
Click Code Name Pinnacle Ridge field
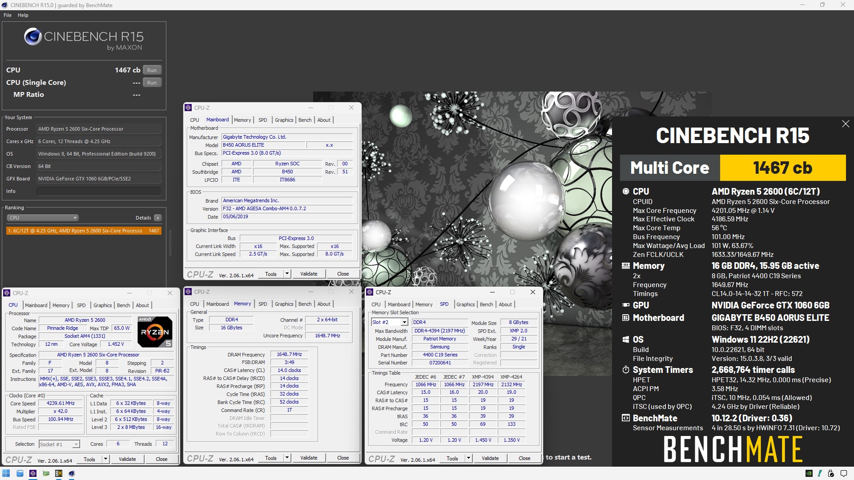pos(62,328)
